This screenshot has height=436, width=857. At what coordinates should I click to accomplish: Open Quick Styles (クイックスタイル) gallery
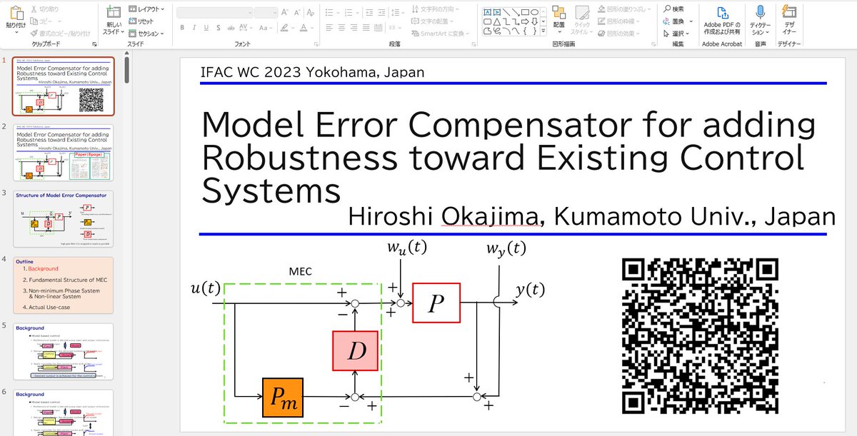tap(582, 19)
